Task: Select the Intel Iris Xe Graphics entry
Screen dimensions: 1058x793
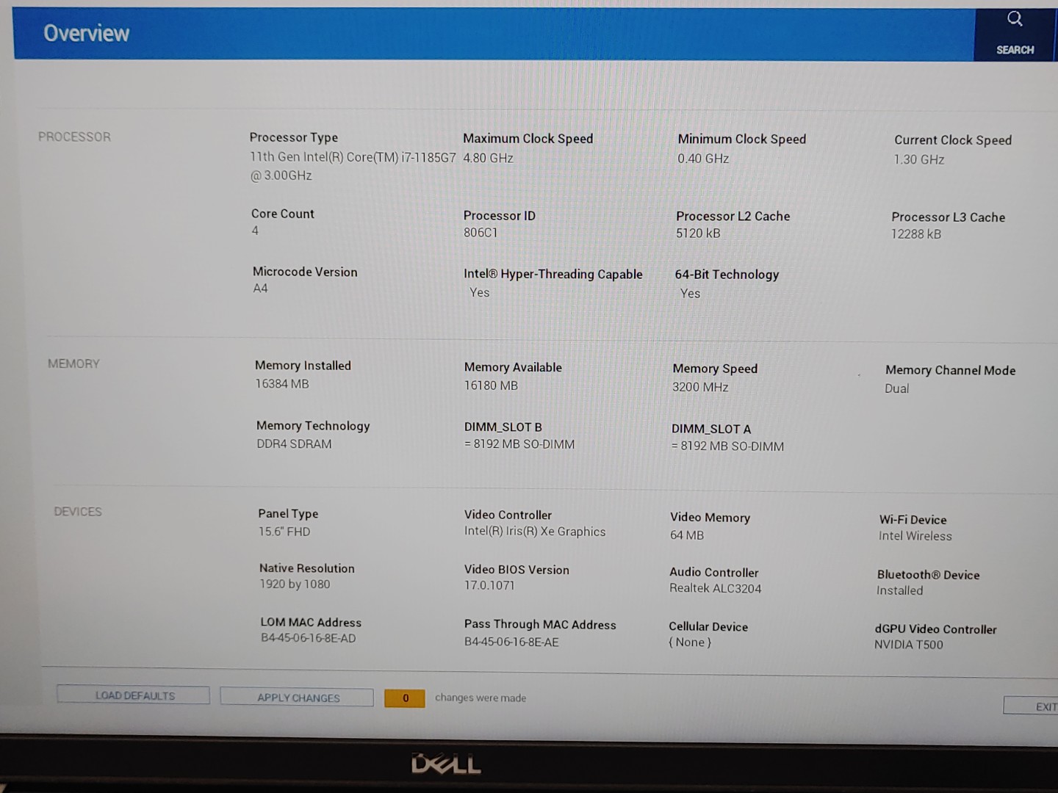Action: click(x=535, y=532)
